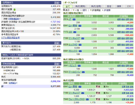This screenshot has height=105, width=135.
Task: Click the mail icon next to JIA
Action: point(75,32)
